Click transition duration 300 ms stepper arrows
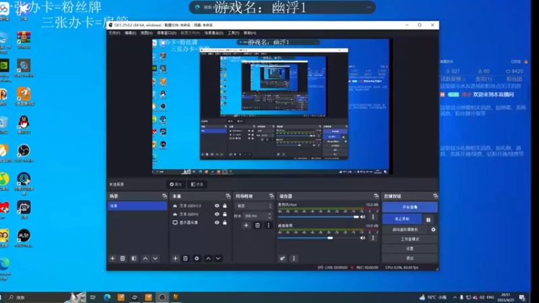The image size is (539, 303). [x=269, y=215]
